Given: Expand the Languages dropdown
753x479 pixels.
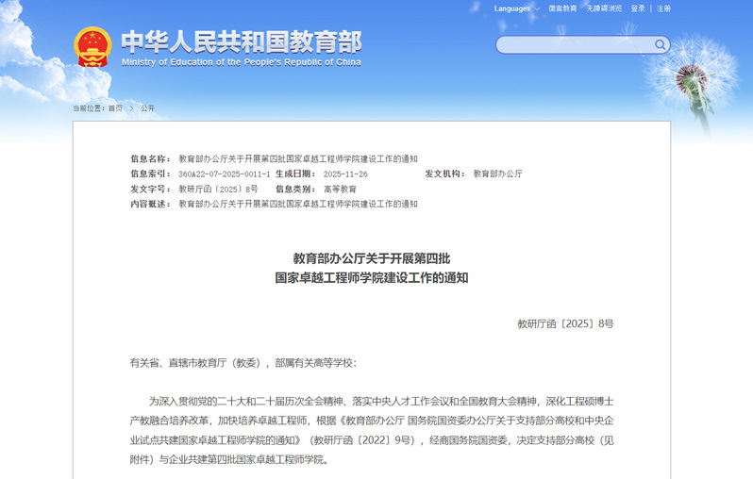Looking at the screenshot, I should pyautogui.click(x=517, y=8).
